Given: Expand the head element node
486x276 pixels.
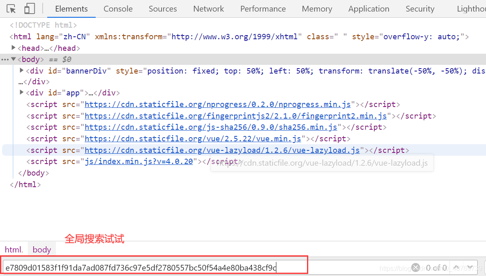Looking at the screenshot, I should click(x=13, y=48).
